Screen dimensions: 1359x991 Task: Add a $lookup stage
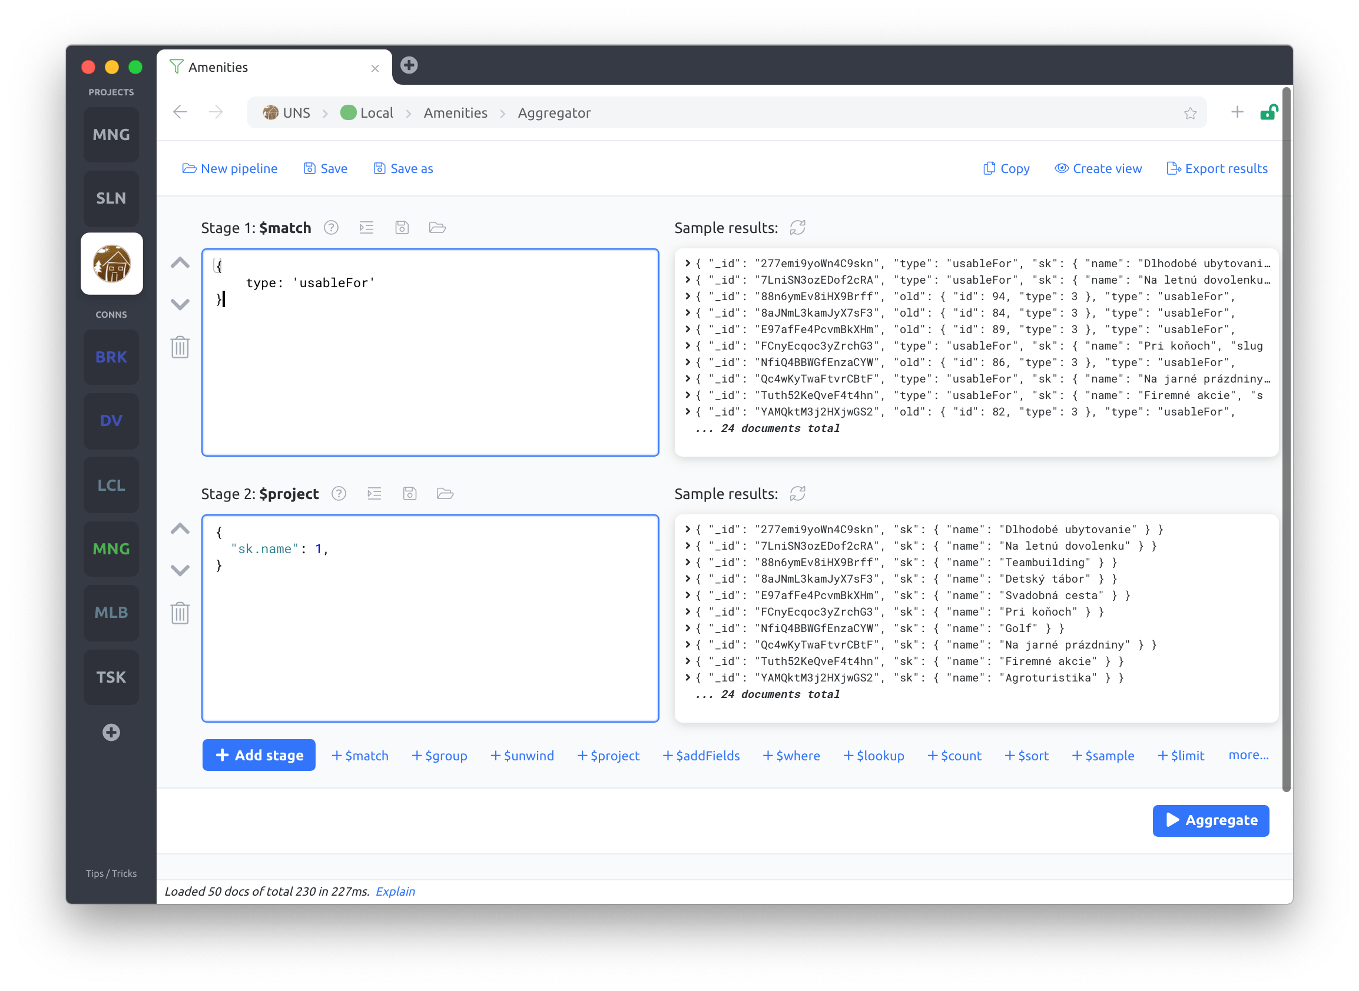[874, 756]
